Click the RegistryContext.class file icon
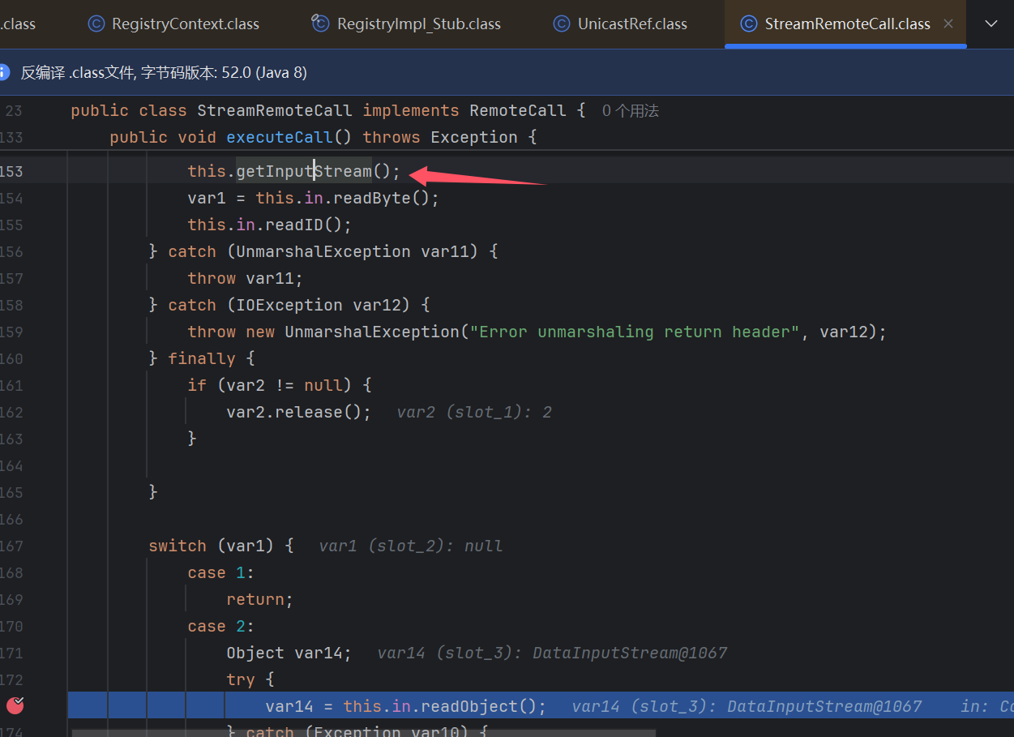1014x737 pixels. (96, 24)
